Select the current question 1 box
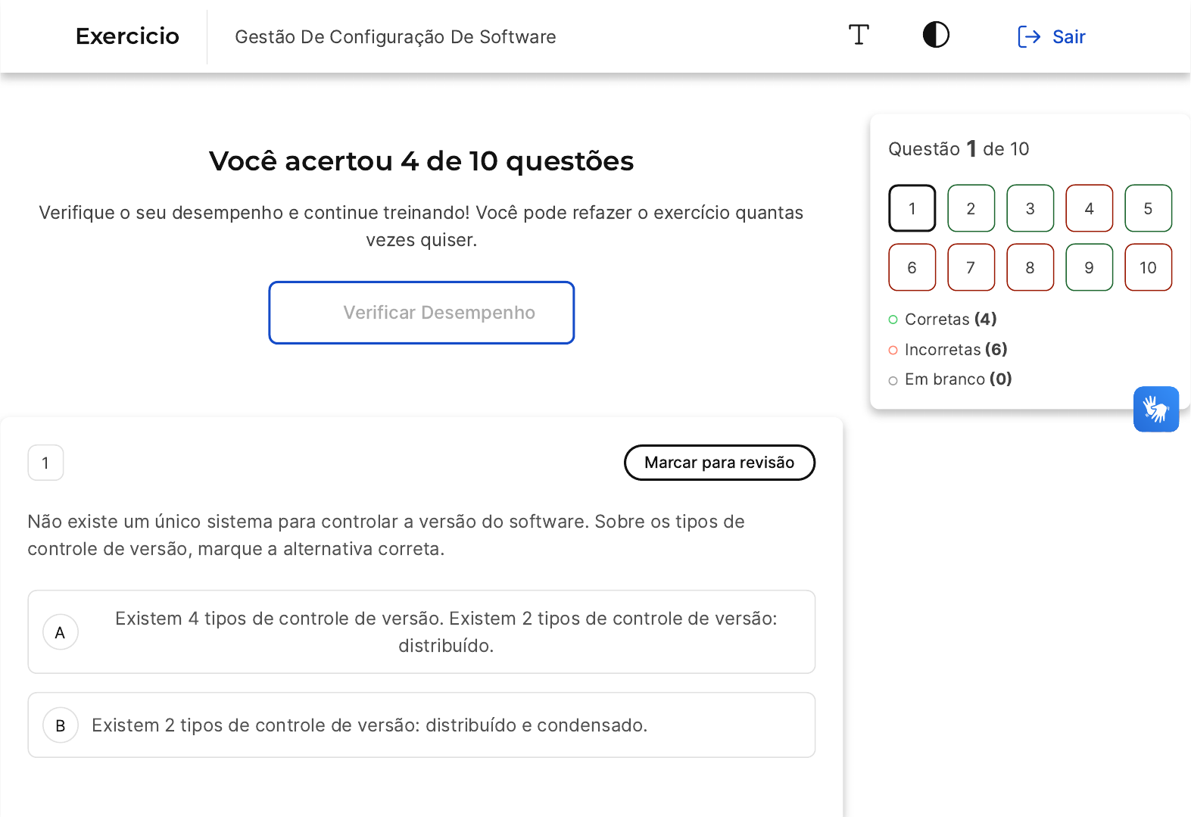This screenshot has width=1191, height=817. 912,208
